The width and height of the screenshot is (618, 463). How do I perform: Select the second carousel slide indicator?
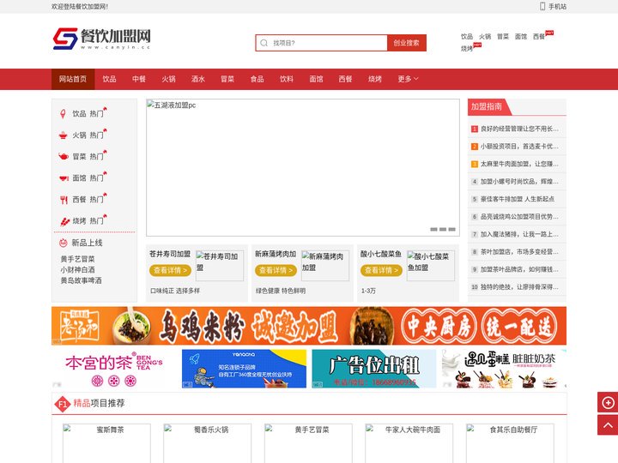(443, 229)
